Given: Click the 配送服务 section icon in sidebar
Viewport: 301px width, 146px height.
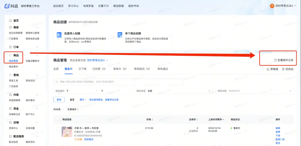Looking at the screenshot, I should click(x=10, y=136).
